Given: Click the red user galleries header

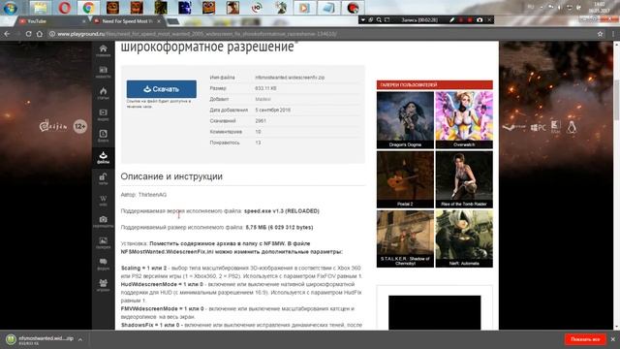Looking at the screenshot, I should tap(435, 84).
